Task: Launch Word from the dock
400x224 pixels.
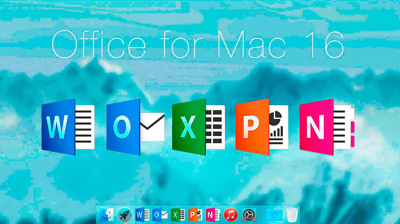Action: tap(142, 215)
